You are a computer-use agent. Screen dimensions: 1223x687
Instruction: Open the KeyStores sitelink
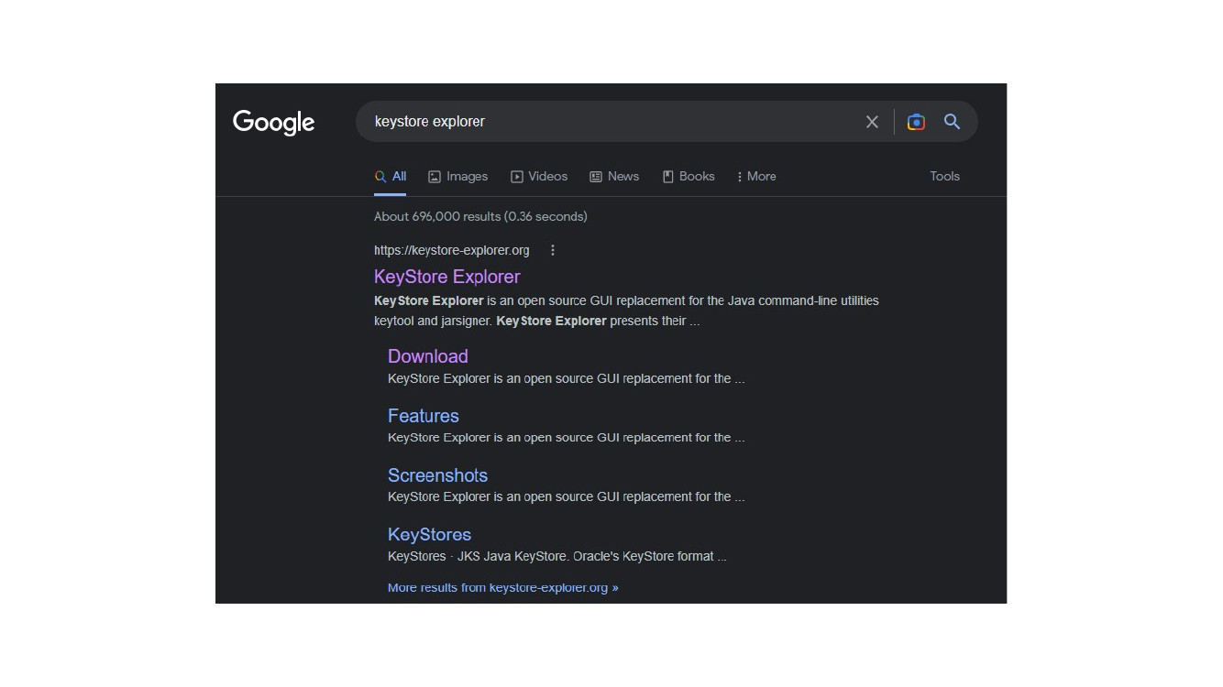pyautogui.click(x=429, y=535)
